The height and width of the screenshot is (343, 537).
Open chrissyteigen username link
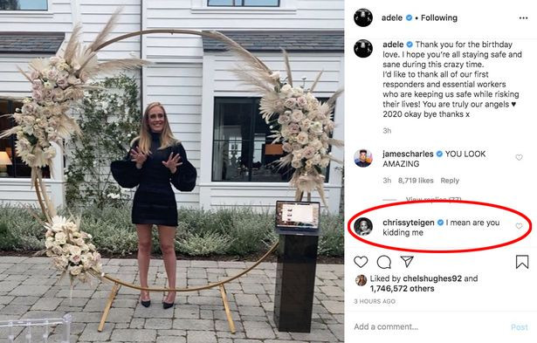[409, 223]
